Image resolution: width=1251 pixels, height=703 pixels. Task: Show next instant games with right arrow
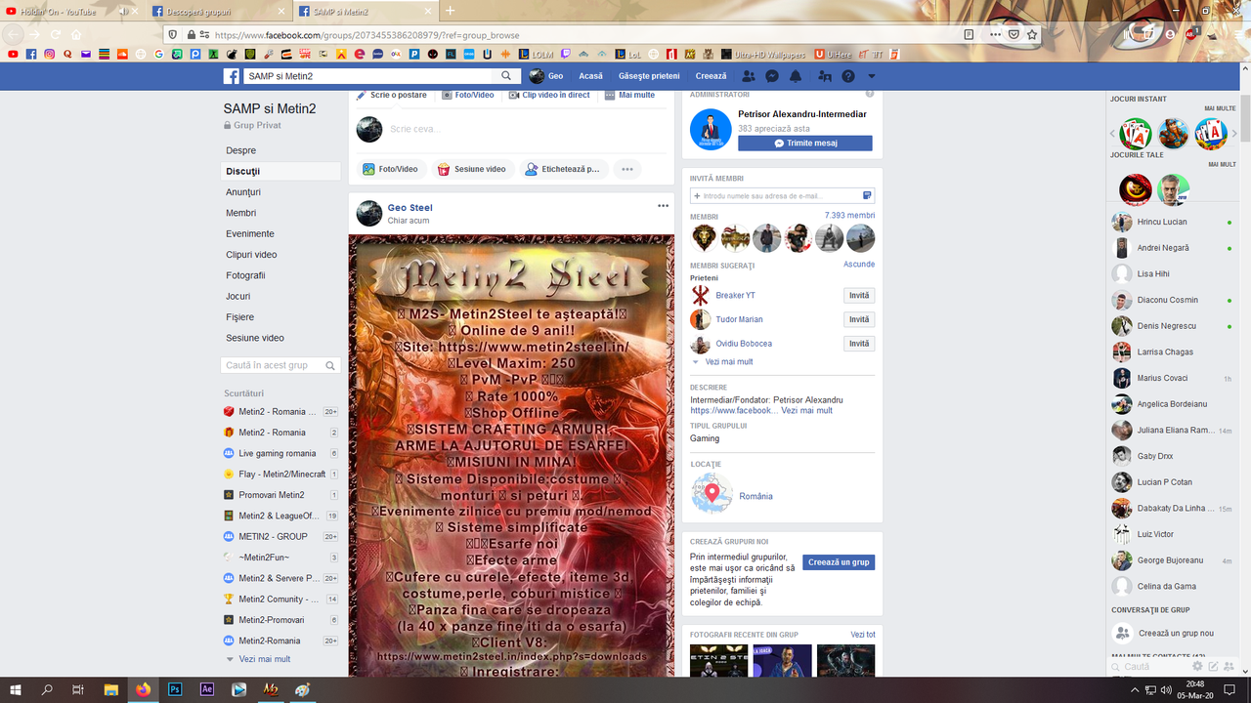coord(1235,134)
